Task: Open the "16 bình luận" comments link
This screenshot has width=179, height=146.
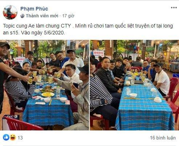Action: point(163,138)
